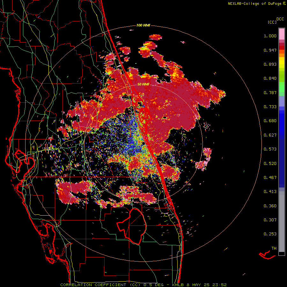The height and width of the screenshot is (287, 287).
Task: Click the 0.840 color scale label
Action: point(270,78)
